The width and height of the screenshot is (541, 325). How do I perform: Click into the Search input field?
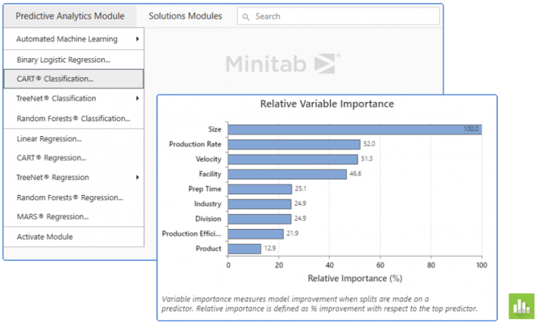click(x=338, y=16)
